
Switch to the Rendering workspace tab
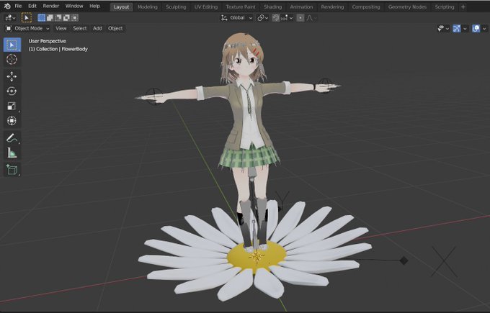click(332, 7)
